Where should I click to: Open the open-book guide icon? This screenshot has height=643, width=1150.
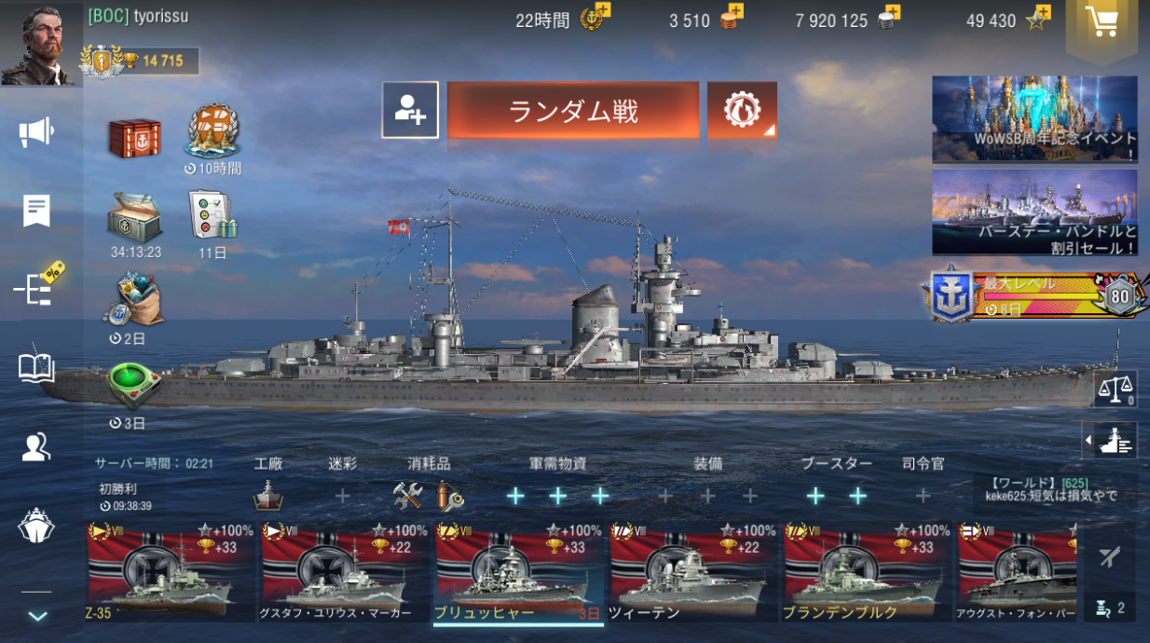[36, 367]
